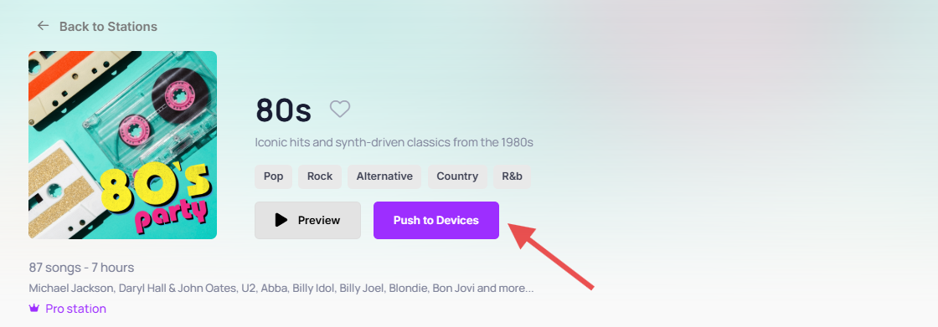Click the play triangle icon in Preview
The width and height of the screenshot is (938, 327).
coord(281,220)
